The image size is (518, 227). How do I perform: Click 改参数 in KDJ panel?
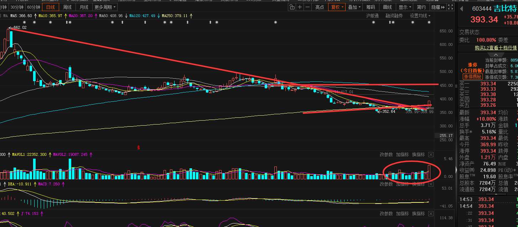coord(386,213)
